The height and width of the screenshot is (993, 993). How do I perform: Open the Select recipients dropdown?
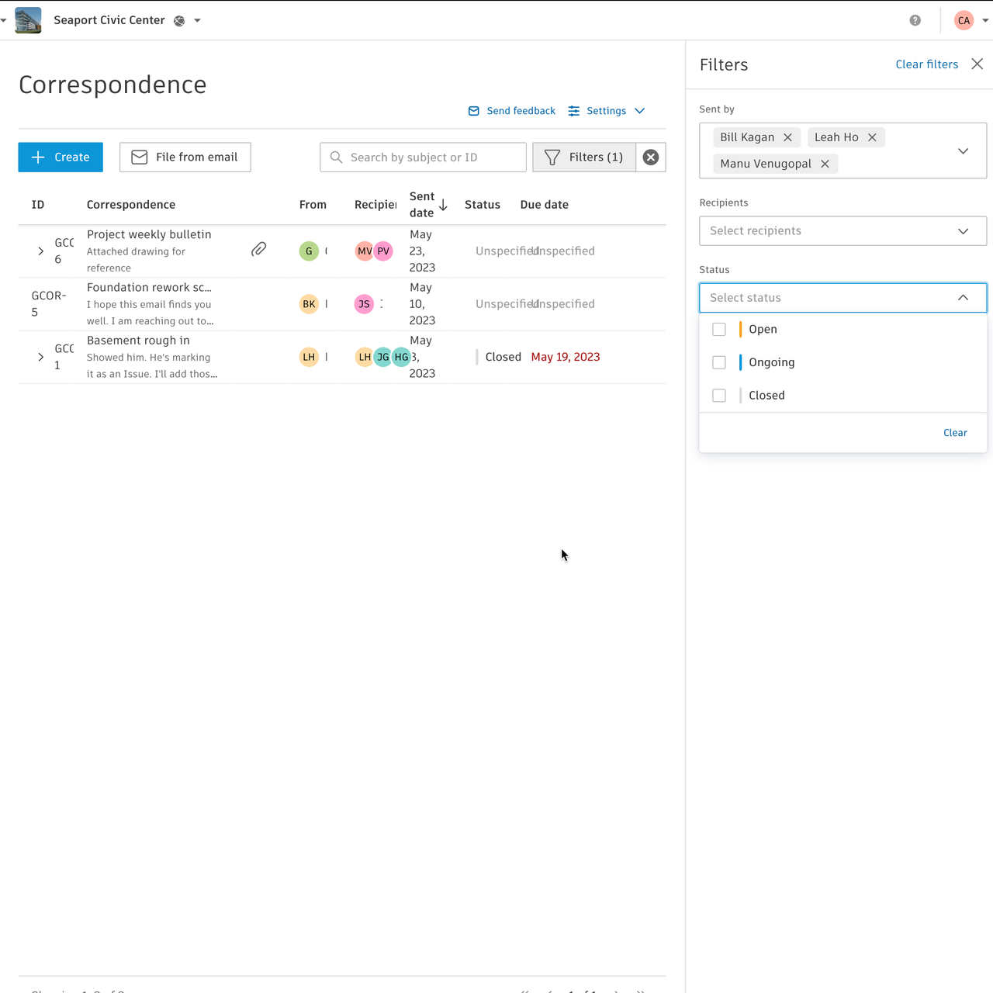[x=842, y=231]
